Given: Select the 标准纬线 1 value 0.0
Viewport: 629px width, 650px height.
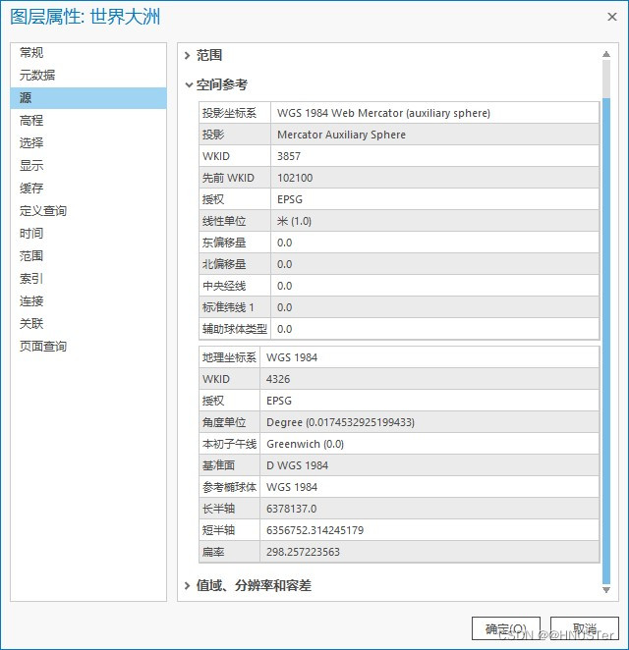Looking at the screenshot, I should tap(284, 307).
